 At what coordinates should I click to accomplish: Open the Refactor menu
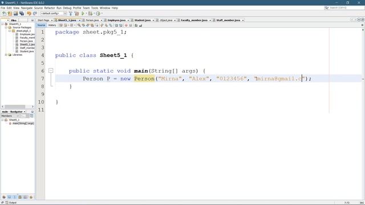click(x=50, y=8)
